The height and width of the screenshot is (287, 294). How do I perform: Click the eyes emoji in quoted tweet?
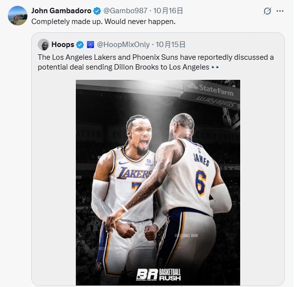coord(215,67)
